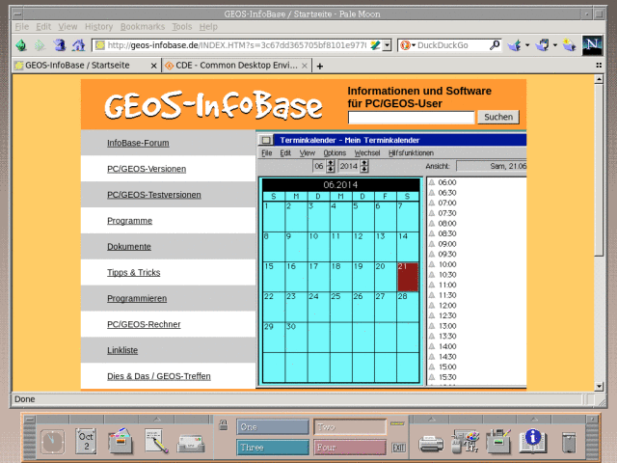Click the site favicon in address bar
Image resolution: width=617 pixels, height=463 pixels.
pos(100,45)
